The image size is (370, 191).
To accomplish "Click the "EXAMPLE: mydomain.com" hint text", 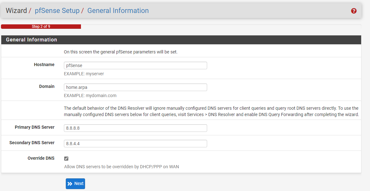I will click(x=90, y=95).
